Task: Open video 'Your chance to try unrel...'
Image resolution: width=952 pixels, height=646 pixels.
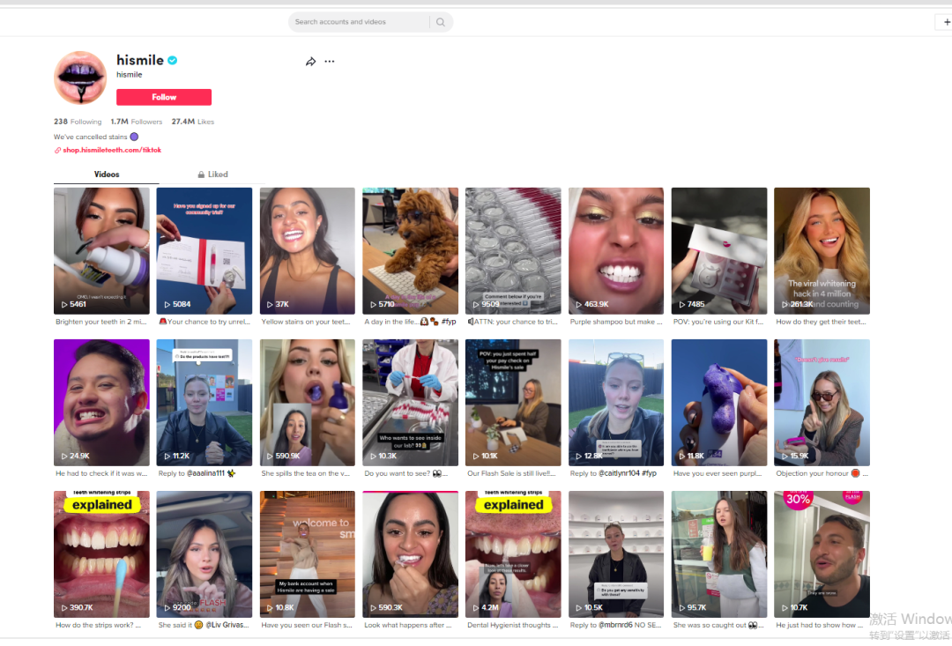Action: [204, 251]
